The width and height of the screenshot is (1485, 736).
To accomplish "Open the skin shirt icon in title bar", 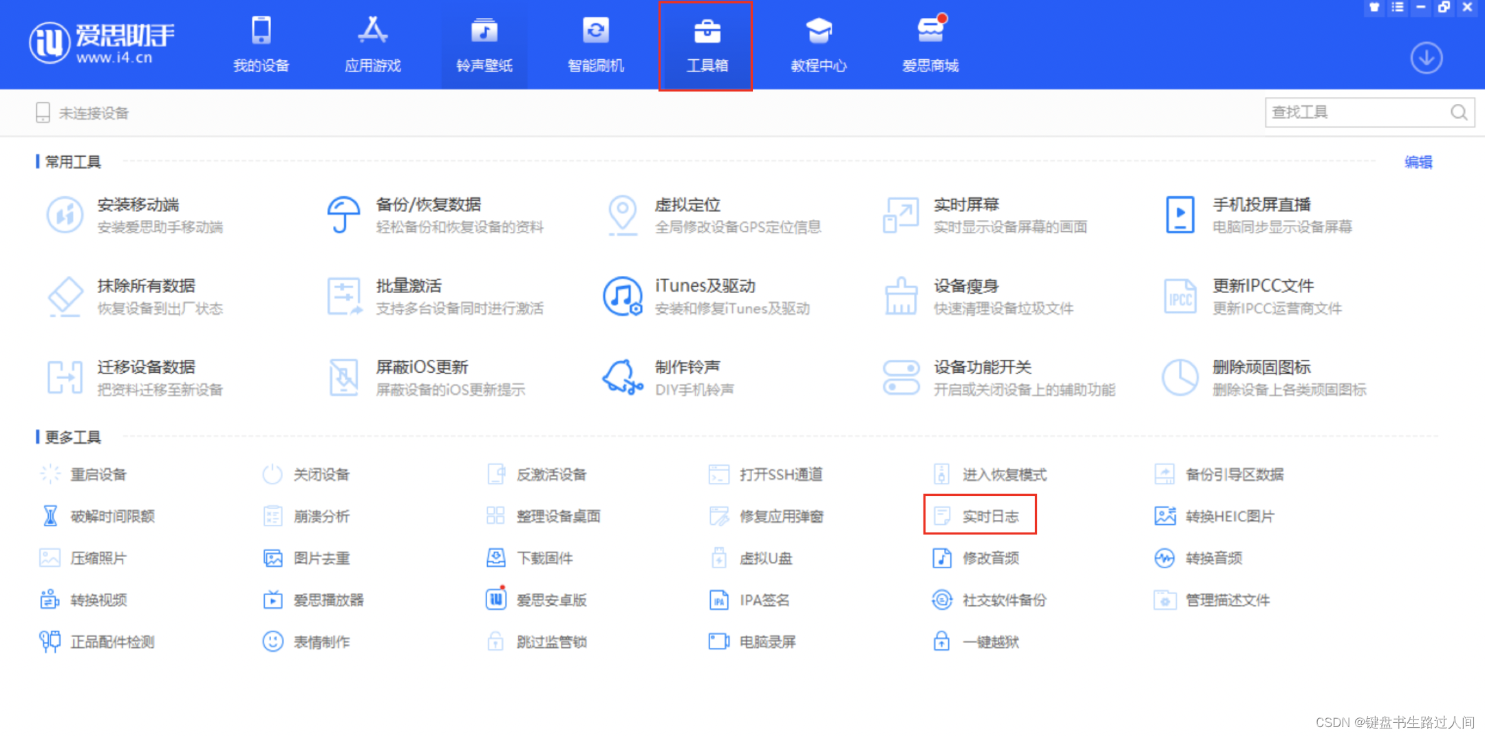I will [1374, 8].
